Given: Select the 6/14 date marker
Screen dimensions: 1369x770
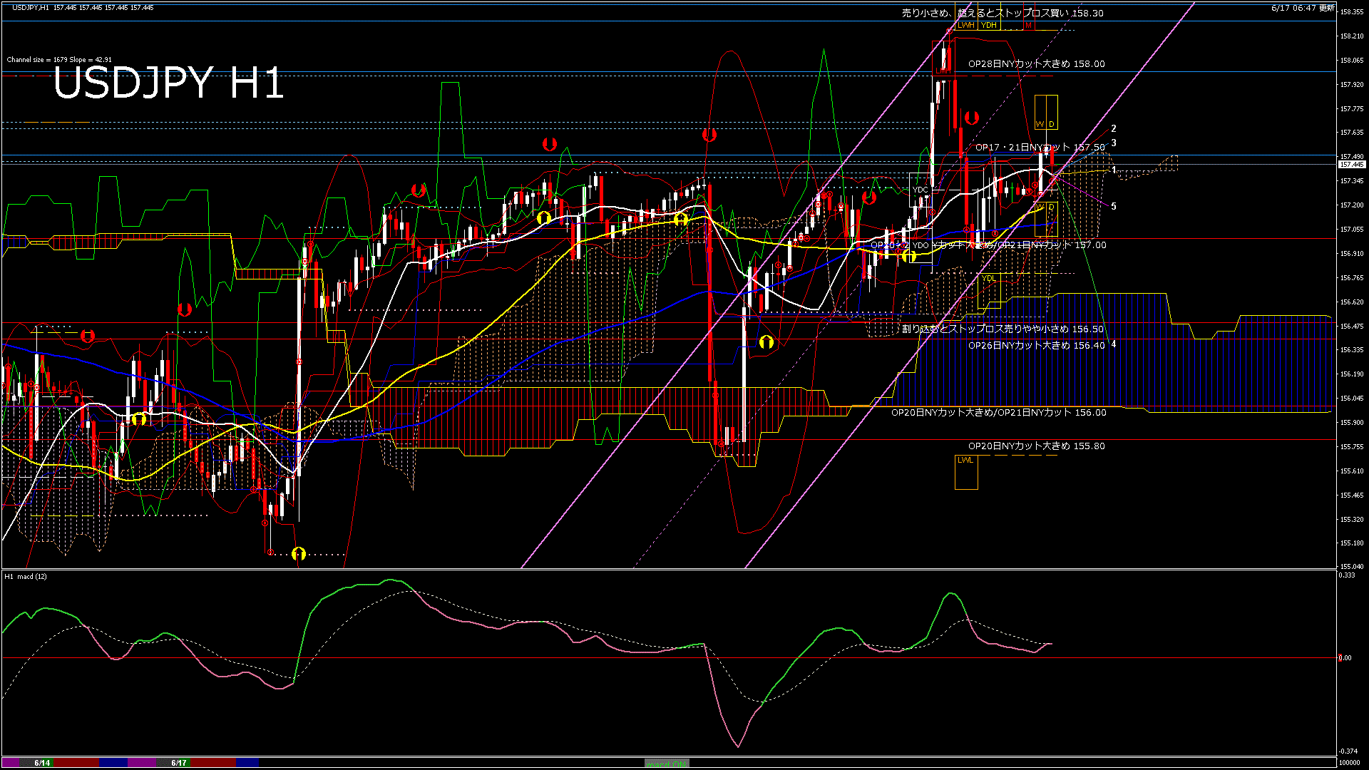Looking at the screenshot, I should (42, 763).
